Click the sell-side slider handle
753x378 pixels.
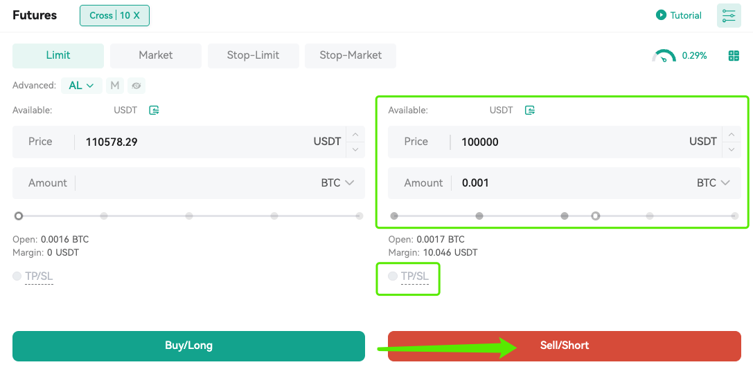coord(596,216)
